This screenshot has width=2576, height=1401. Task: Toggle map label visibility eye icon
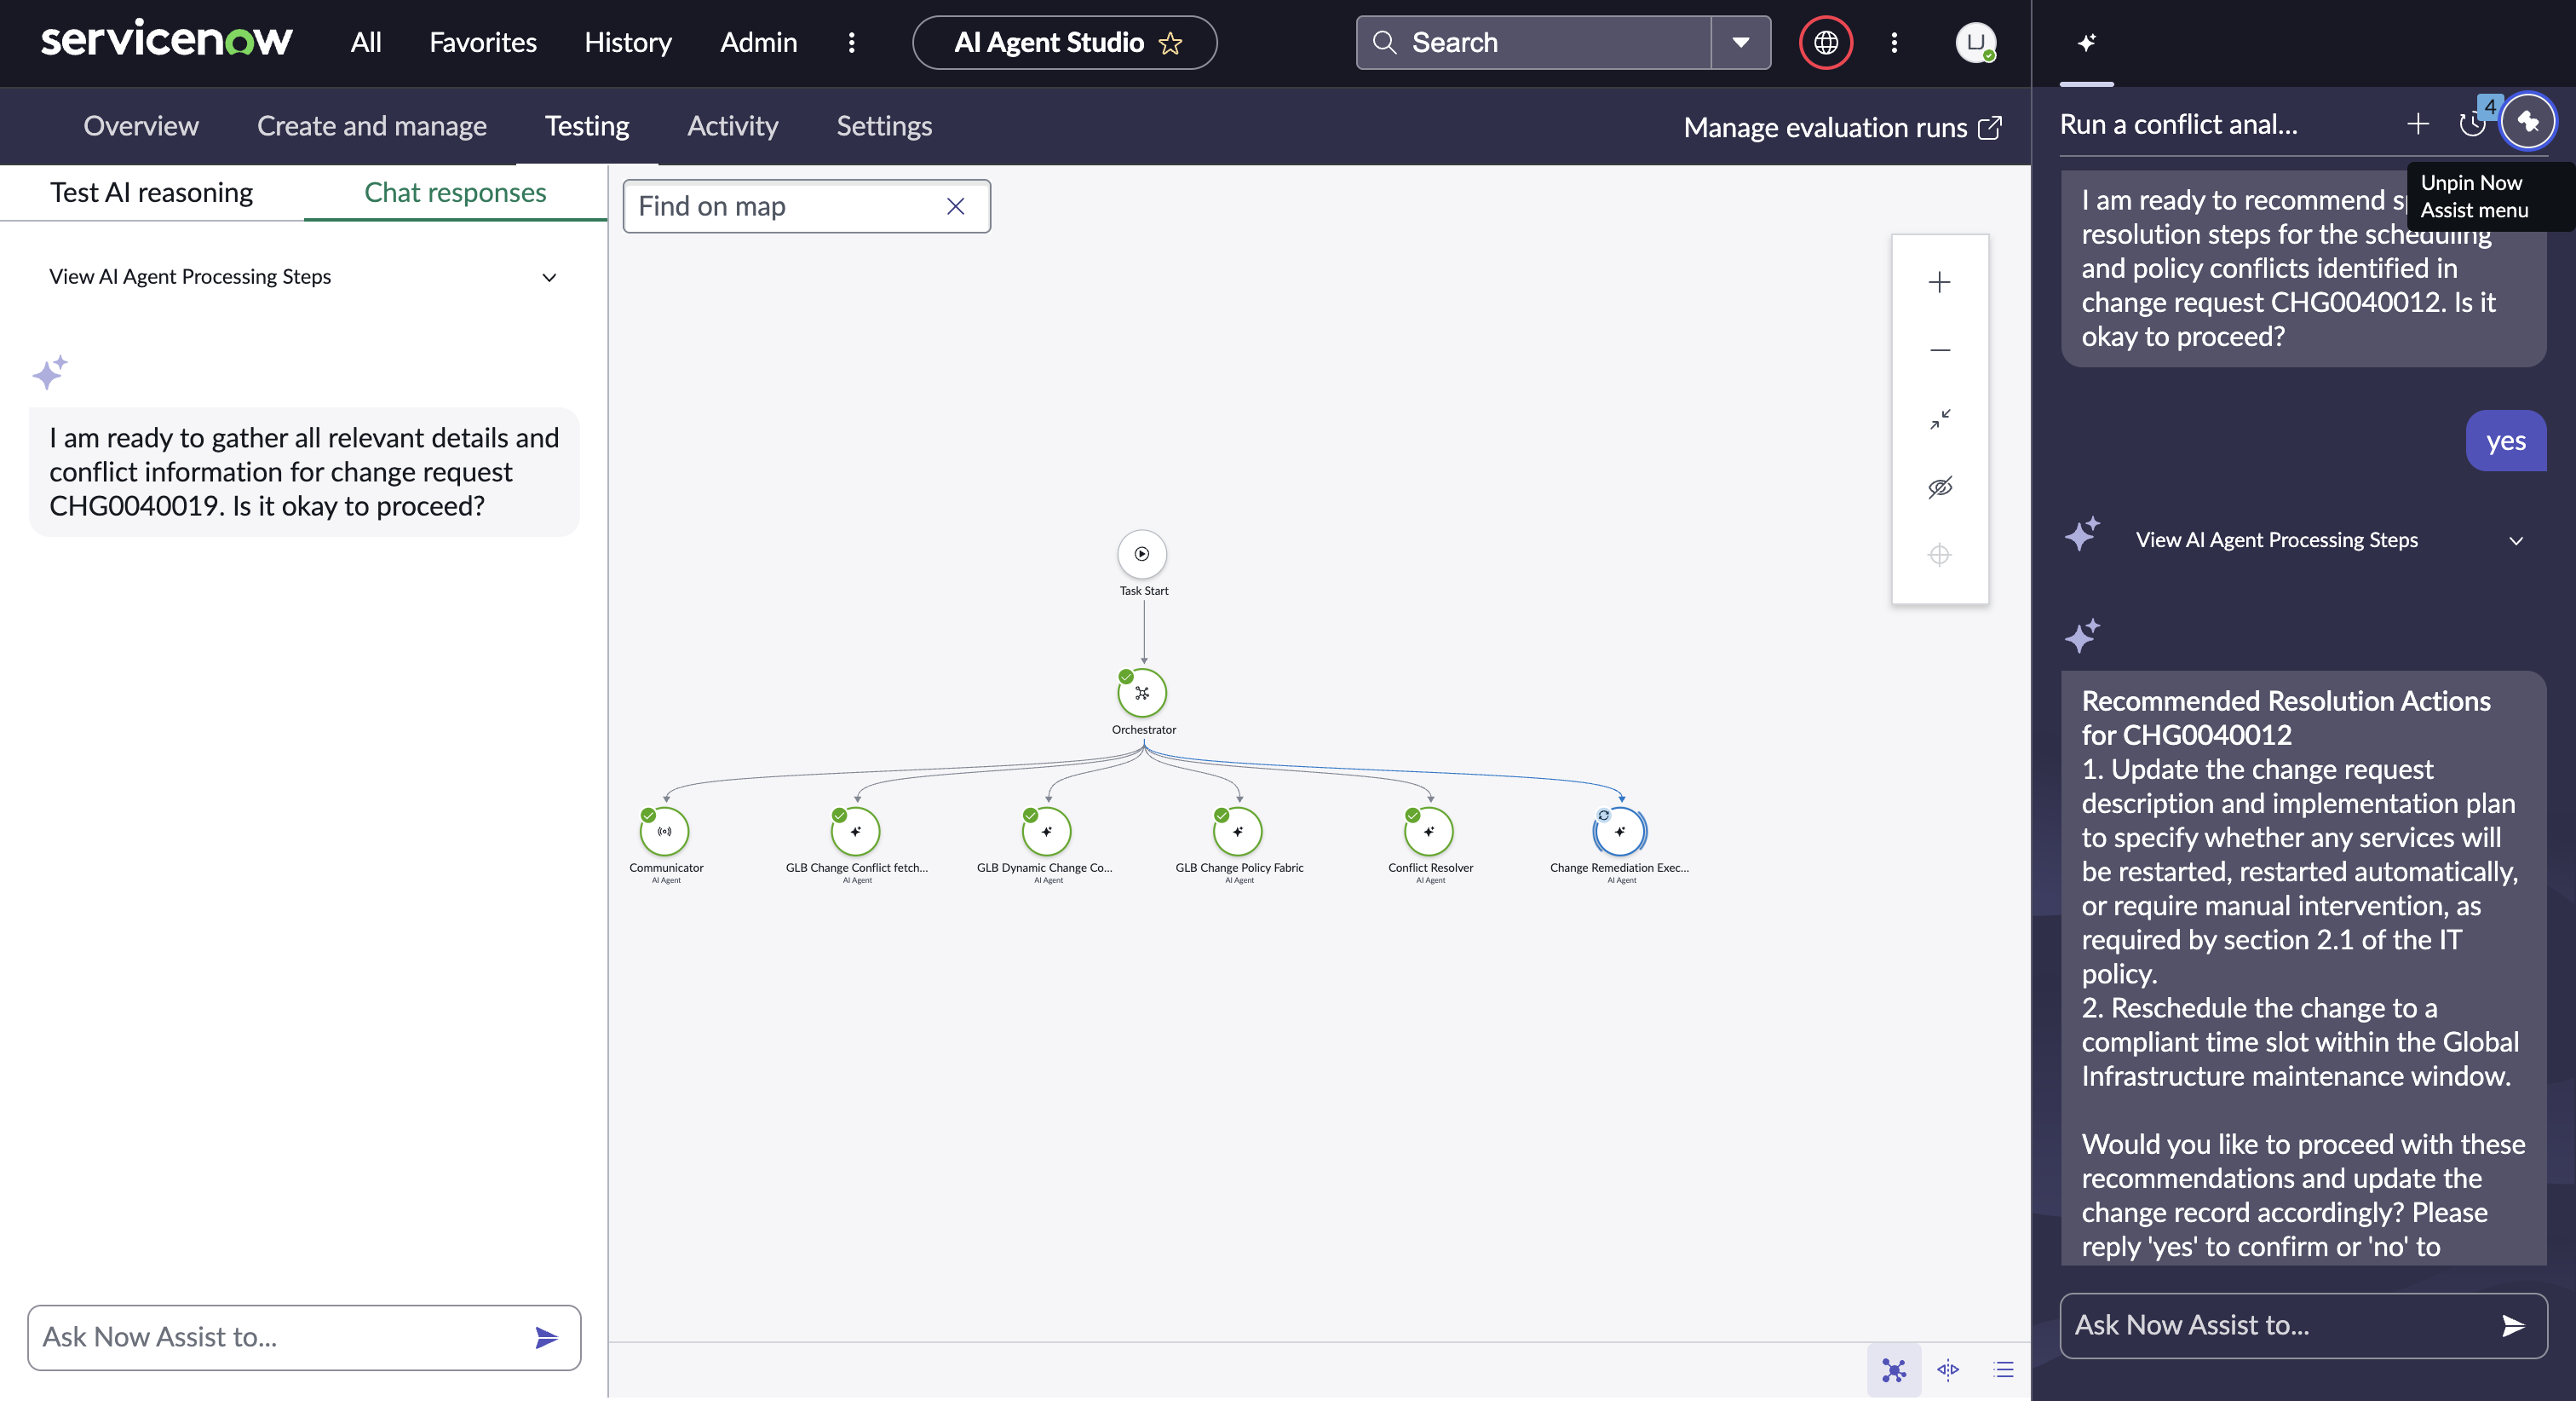click(1939, 487)
